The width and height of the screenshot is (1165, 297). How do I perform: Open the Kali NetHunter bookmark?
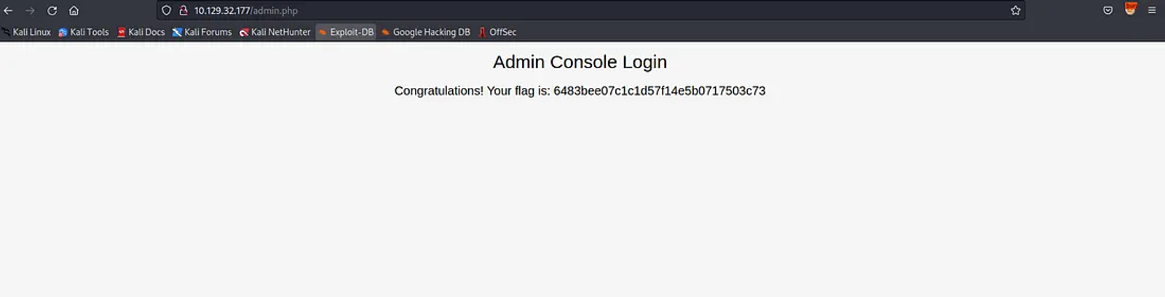pyautogui.click(x=275, y=32)
